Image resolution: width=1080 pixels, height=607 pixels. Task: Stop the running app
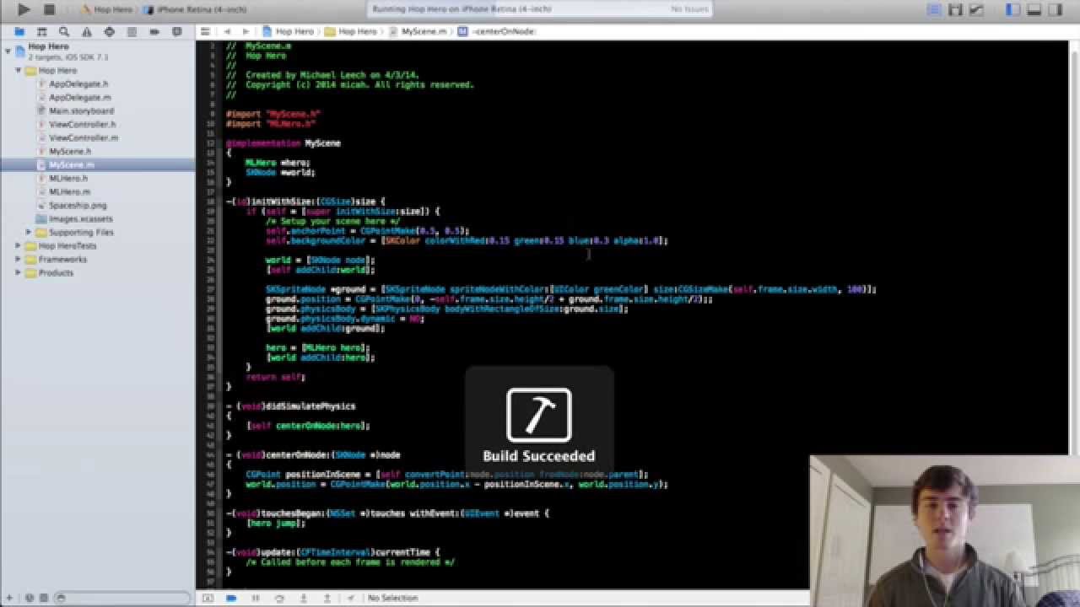pos(49,9)
